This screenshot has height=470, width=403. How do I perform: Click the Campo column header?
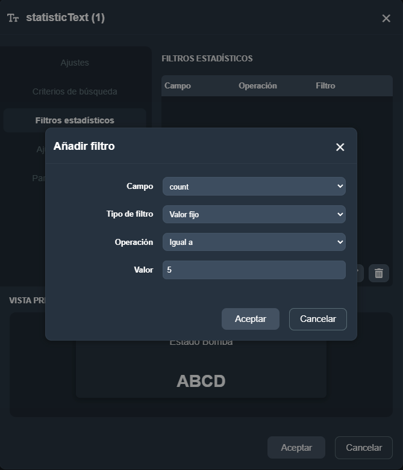[x=178, y=85]
